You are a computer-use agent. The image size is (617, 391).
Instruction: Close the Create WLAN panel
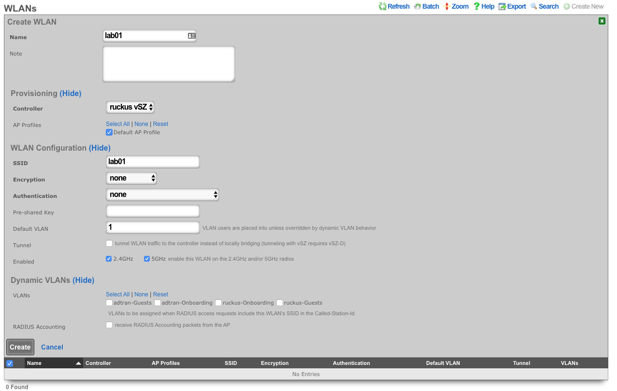(x=602, y=21)
